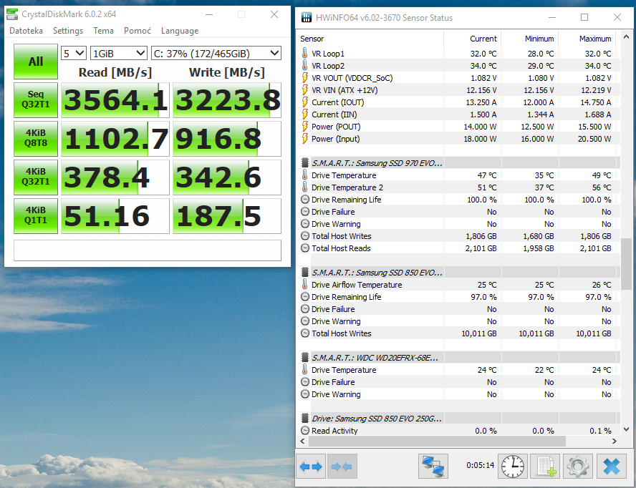Screen dimensions: 636x488
Task: Close sensors with the blue X icon
Action: (610, 467)
